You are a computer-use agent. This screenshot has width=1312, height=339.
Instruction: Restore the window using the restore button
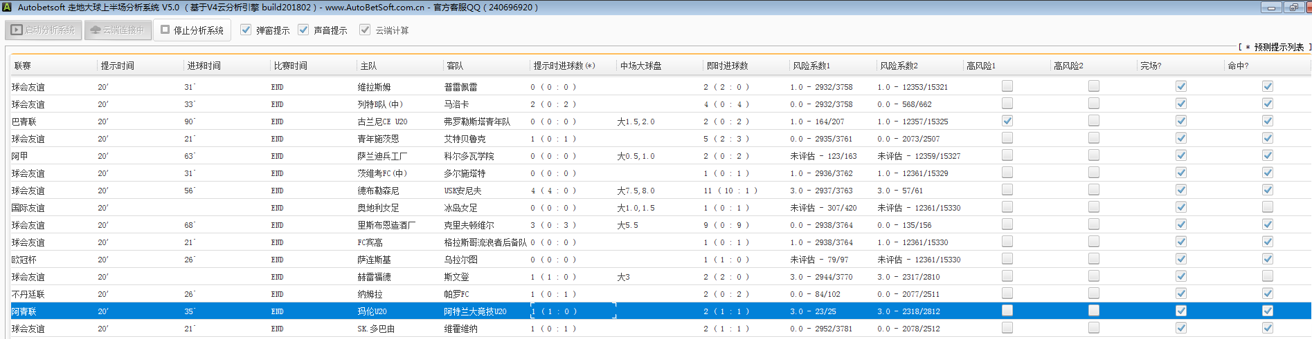[1293, 8]
